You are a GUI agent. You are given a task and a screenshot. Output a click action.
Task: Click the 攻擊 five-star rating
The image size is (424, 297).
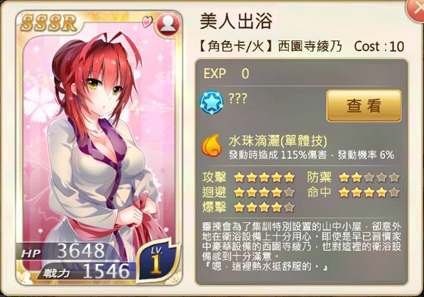pyautogui.click(x=264, y=177)
